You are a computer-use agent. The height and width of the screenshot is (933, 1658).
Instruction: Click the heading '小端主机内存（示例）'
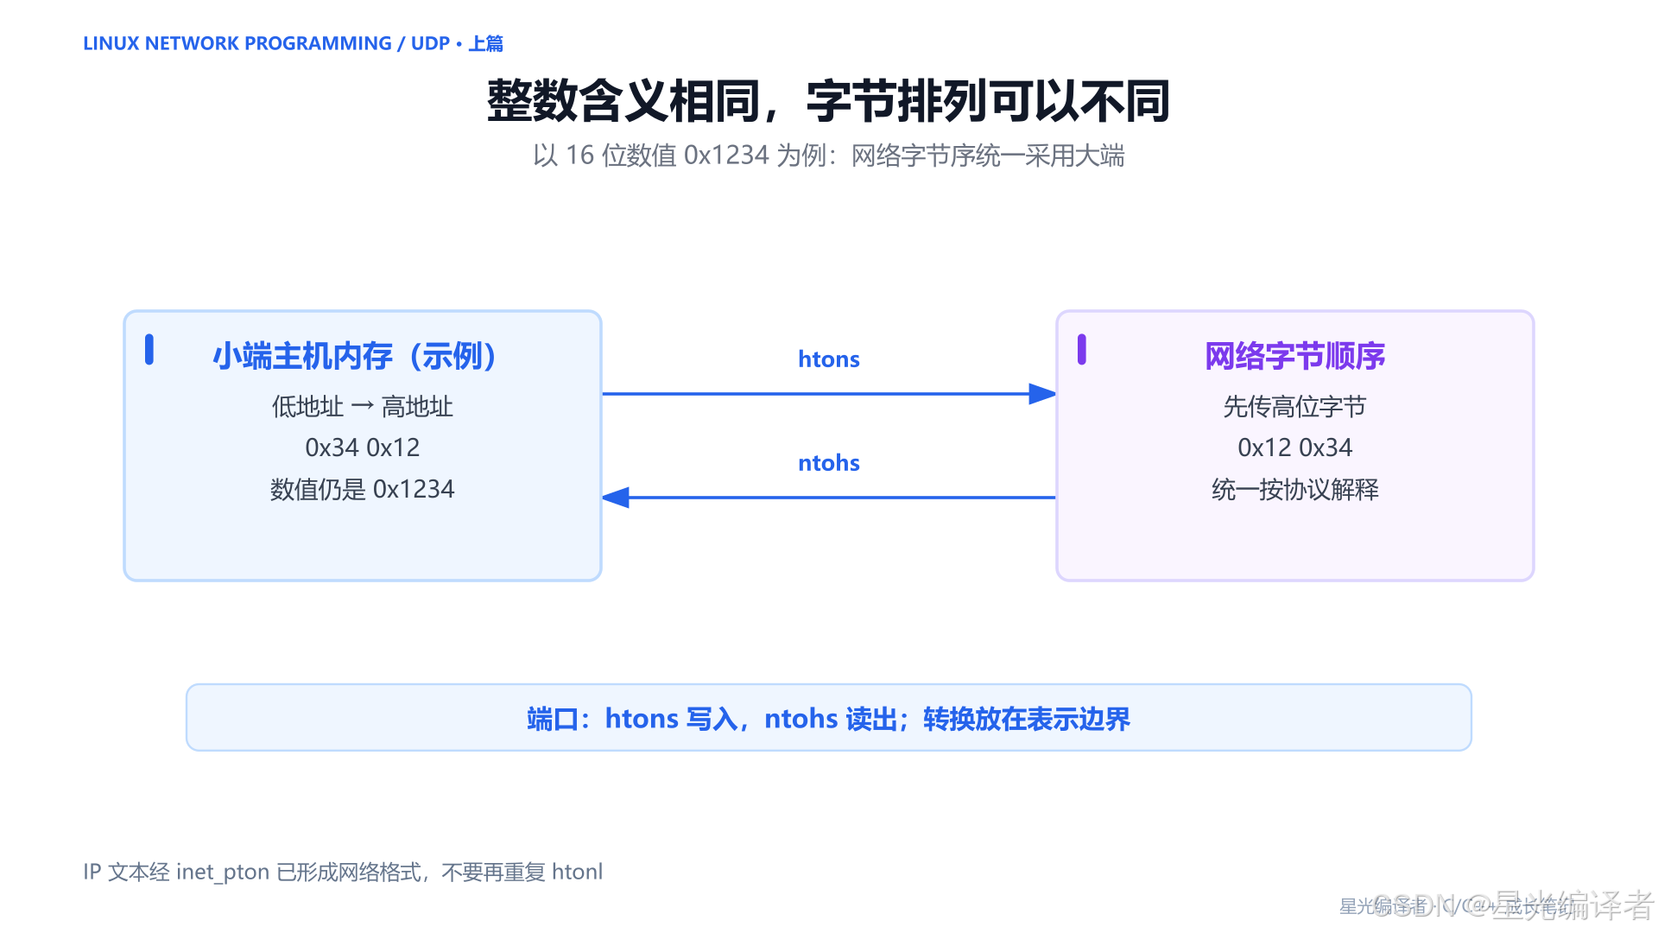[x=354, y=356]
